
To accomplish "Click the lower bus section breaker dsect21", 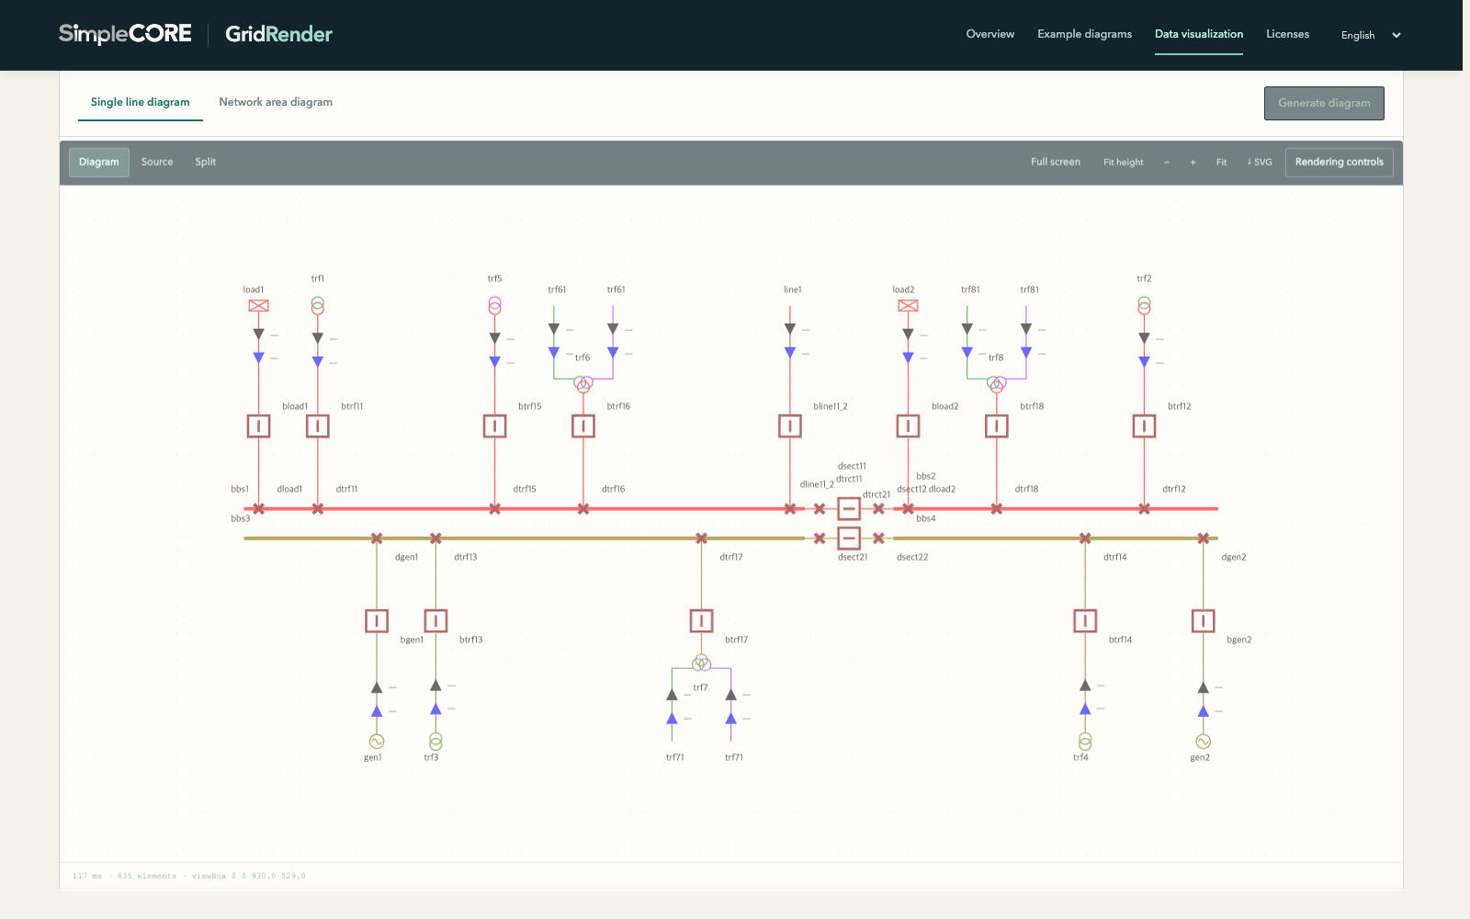I will 849,539.
